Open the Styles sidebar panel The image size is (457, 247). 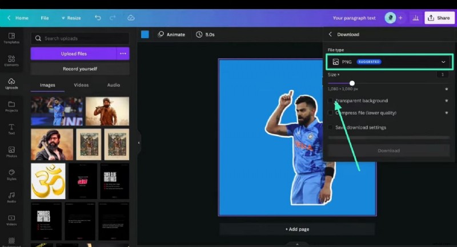(x=11, y=175)
